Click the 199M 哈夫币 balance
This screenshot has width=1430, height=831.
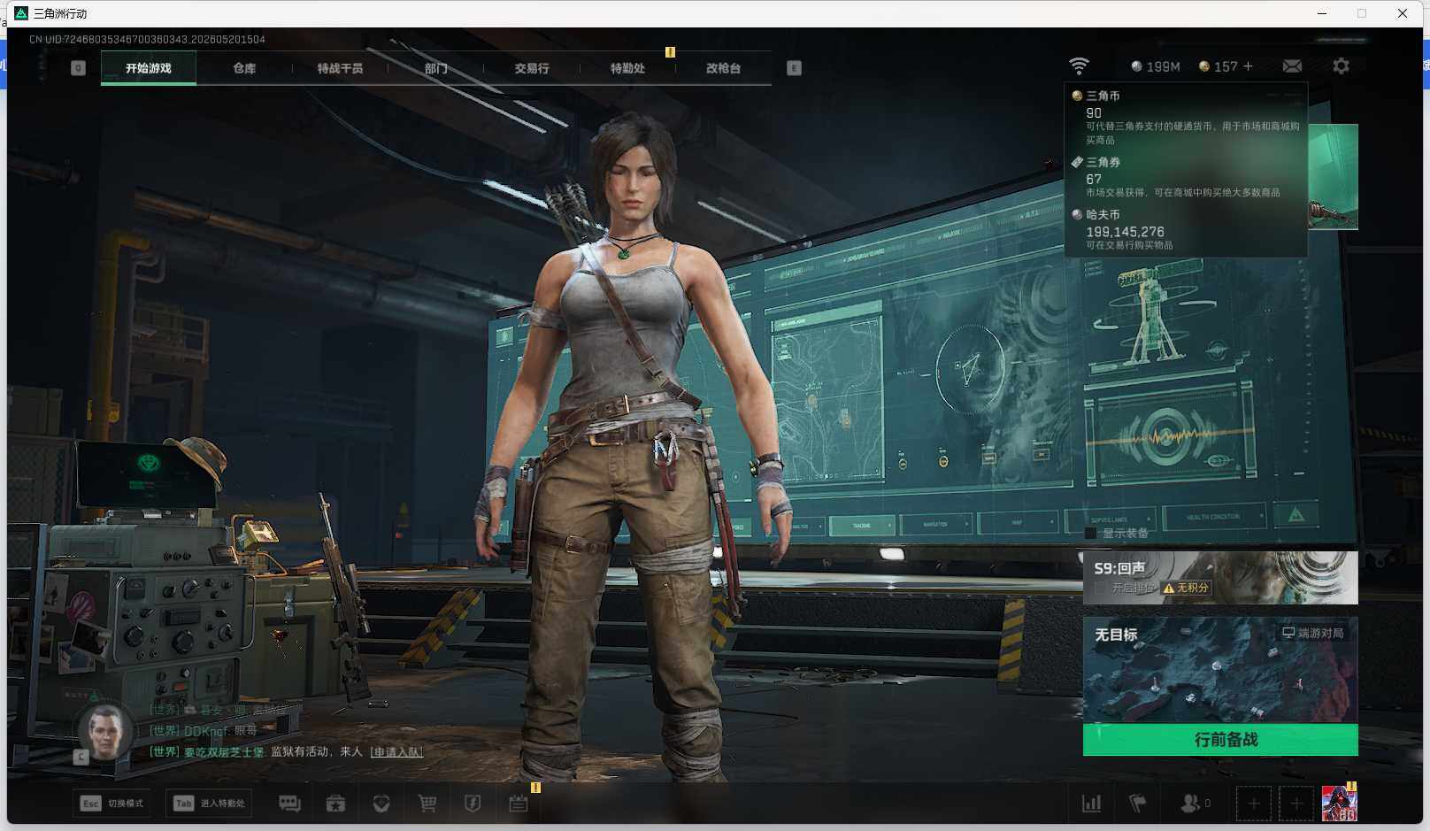1156,66
